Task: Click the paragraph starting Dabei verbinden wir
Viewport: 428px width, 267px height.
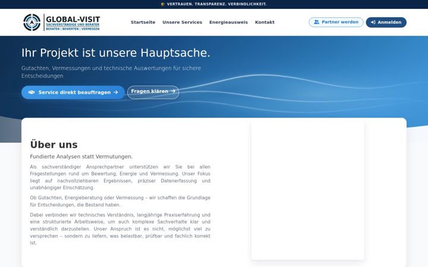Action: 120,229
